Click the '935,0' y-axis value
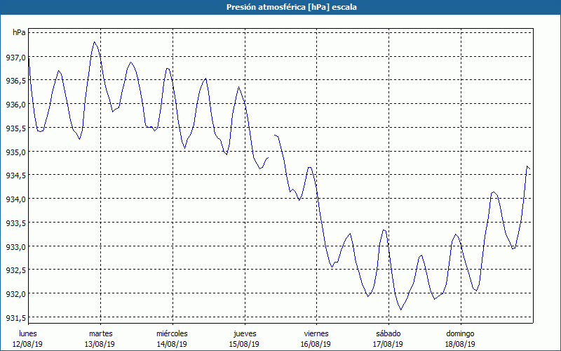Viewport: 561px width, 351px height. [x=15, y=152]
